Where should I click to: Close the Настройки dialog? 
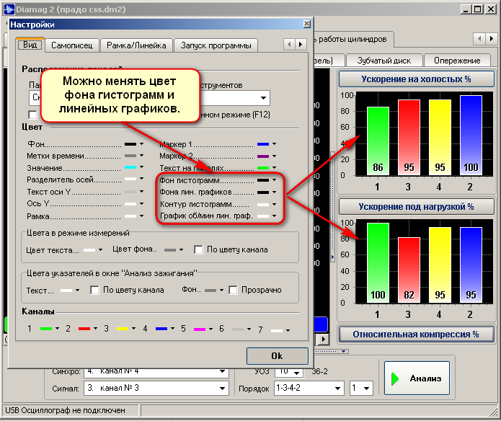(x=307, y=24)
